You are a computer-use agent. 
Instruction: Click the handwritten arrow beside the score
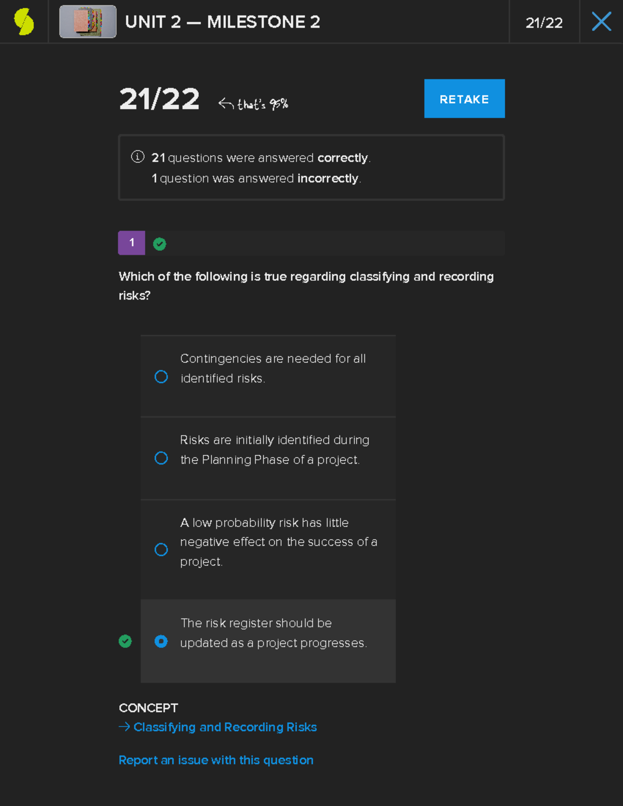[x=225, y=102]
